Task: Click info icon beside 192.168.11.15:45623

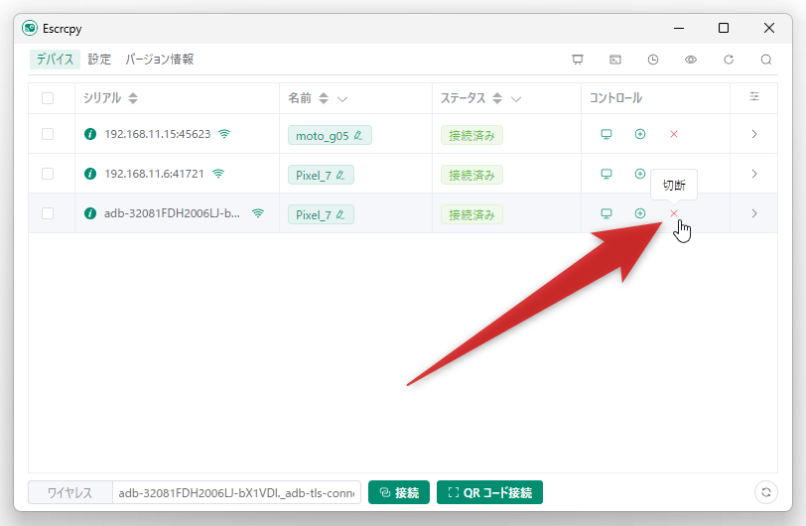Action: point(90,134)
